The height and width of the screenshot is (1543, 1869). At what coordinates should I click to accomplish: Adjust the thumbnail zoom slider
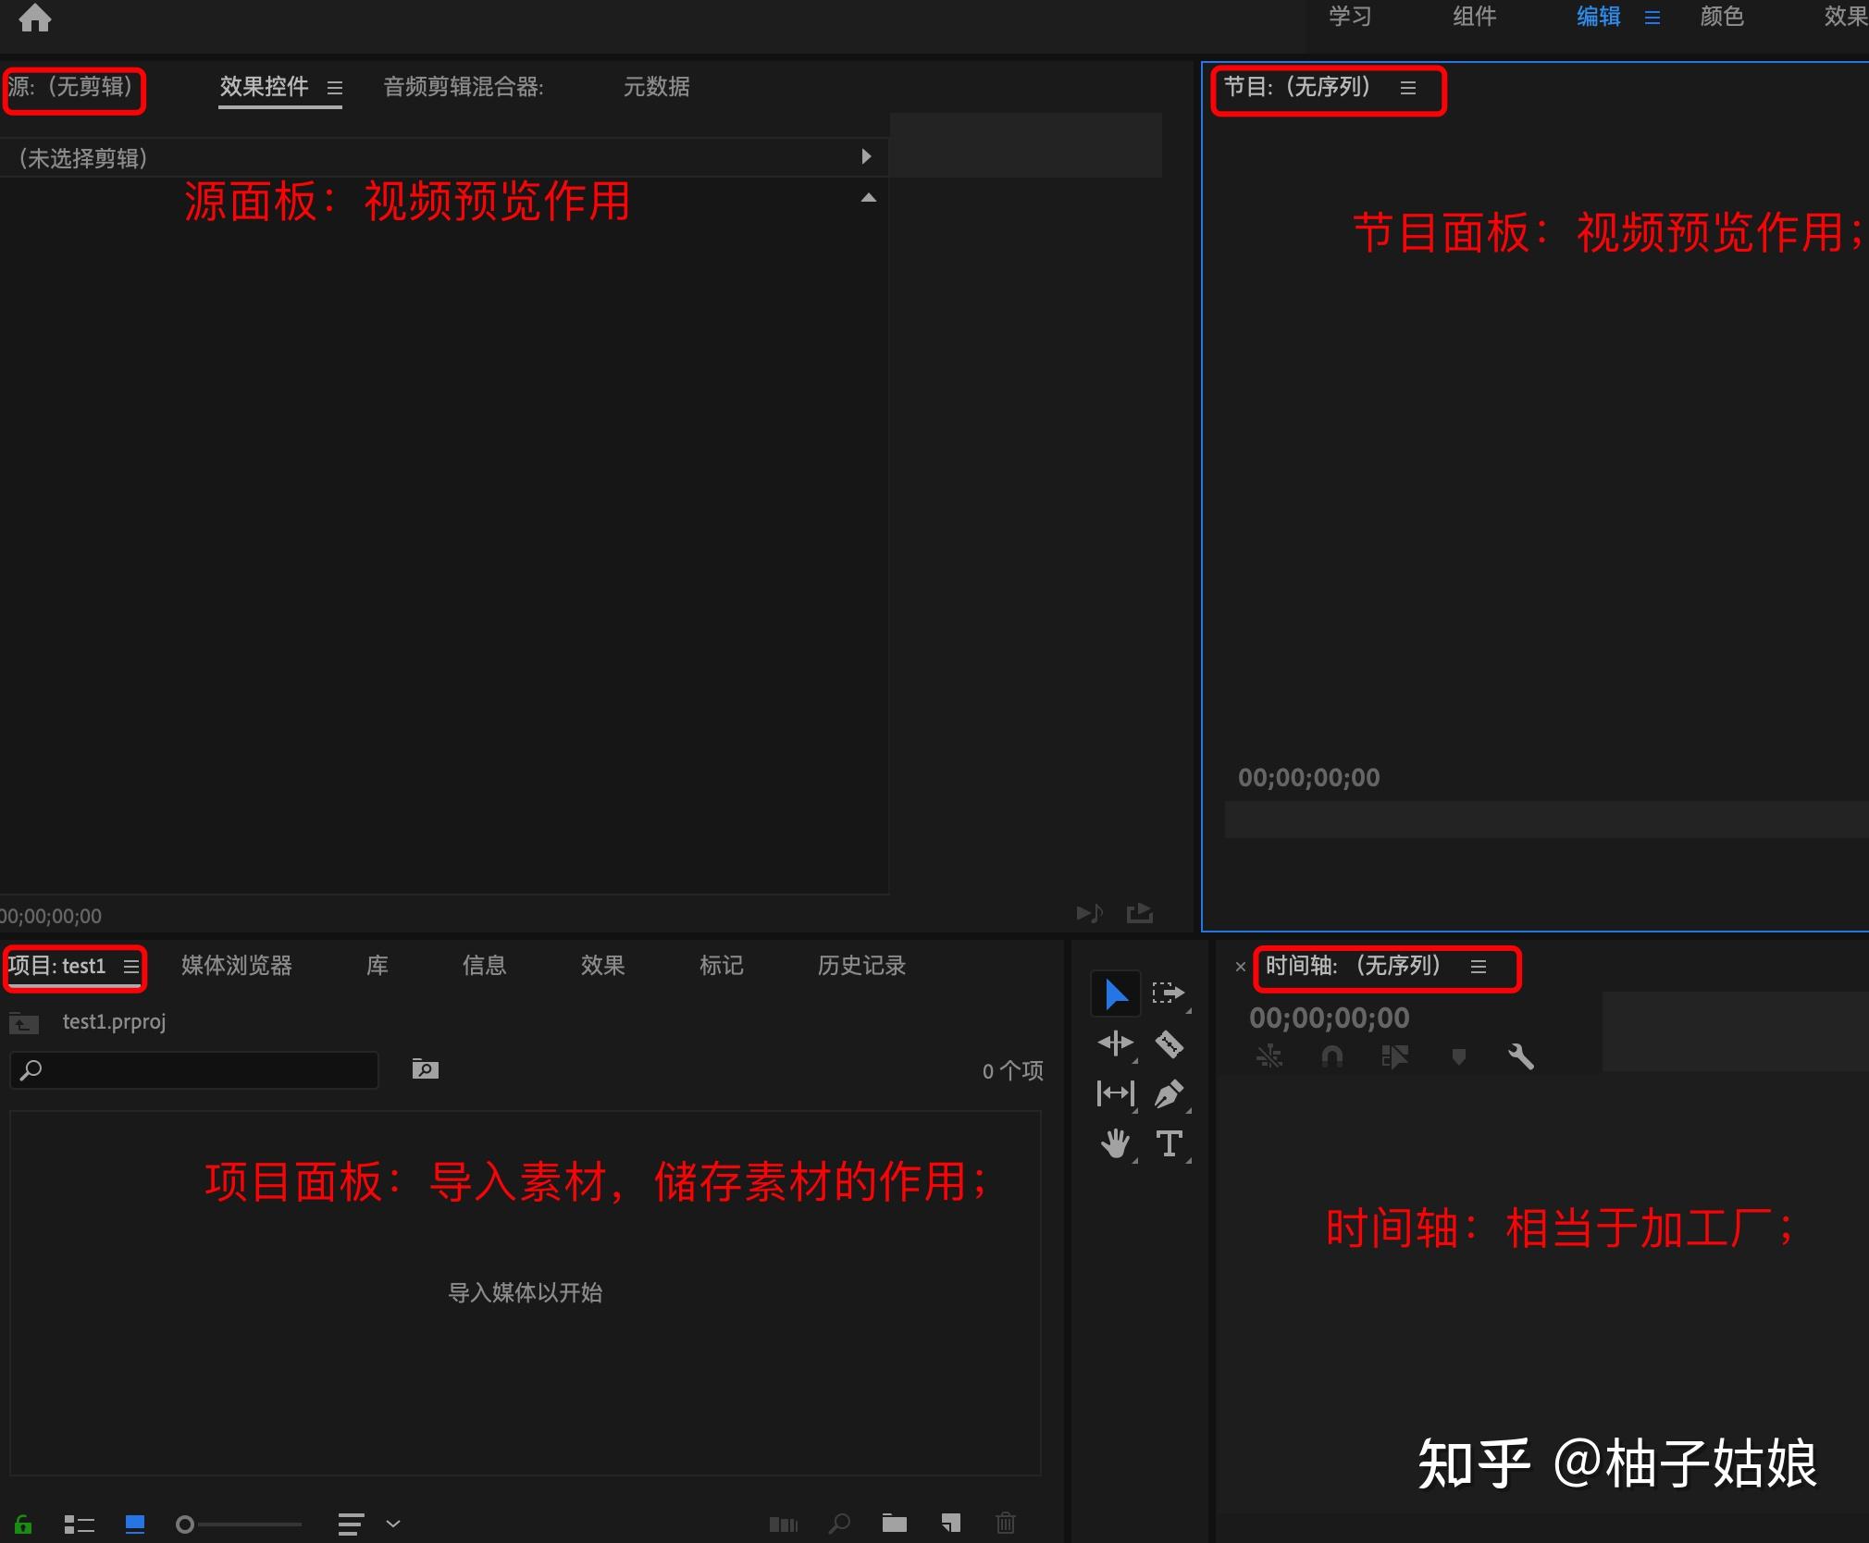click(239, 1524)
